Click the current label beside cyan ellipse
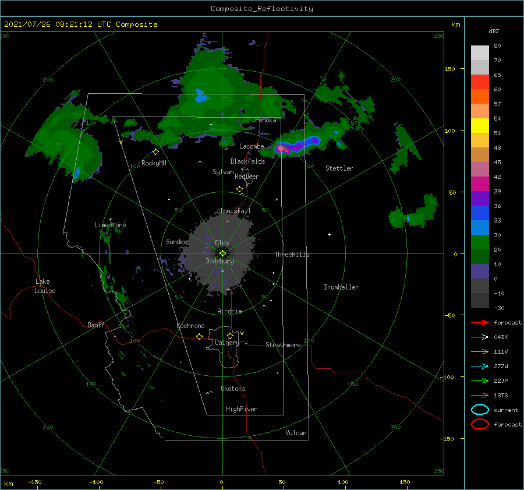The width and height of the screenshot is (524, 490). coord(506,410)
